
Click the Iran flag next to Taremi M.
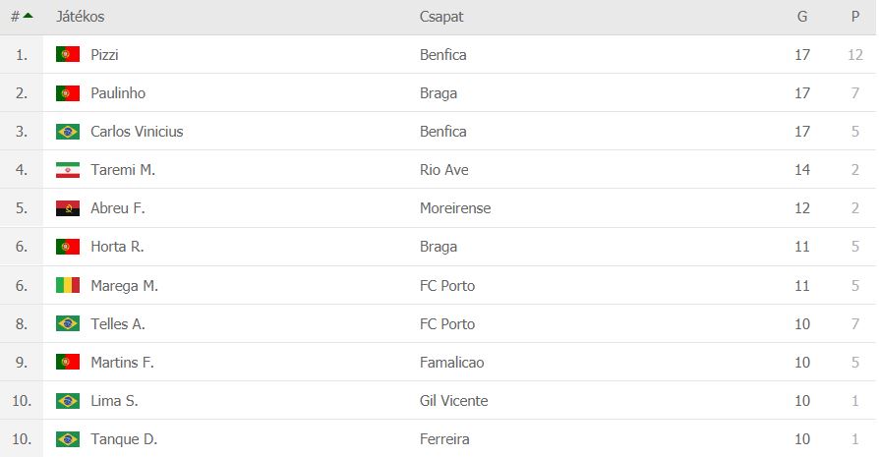[68, 170]
